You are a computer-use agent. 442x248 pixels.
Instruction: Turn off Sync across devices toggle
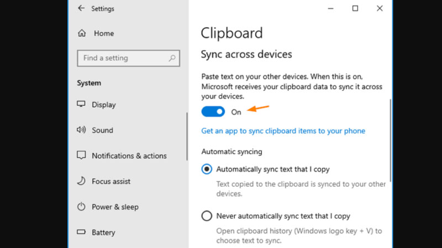(x=213, y=112)
